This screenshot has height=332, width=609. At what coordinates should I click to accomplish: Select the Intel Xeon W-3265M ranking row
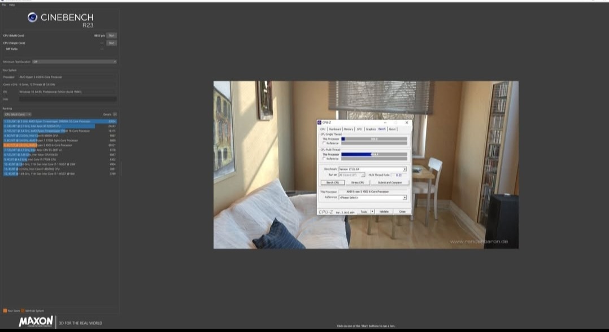(60, 126)
